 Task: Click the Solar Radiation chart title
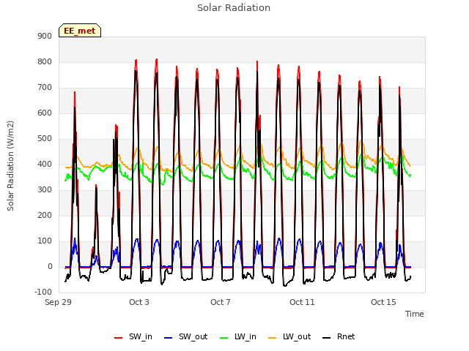234,8
